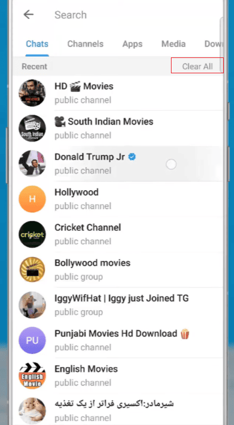Tap Hollywood orange H avatar
Viewport: 234px width, 425px height.
(32, 199)
